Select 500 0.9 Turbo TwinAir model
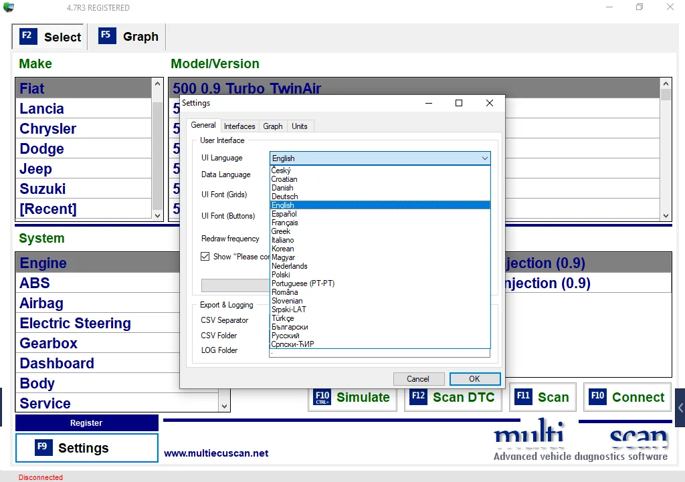 click(x=414, y=88)
